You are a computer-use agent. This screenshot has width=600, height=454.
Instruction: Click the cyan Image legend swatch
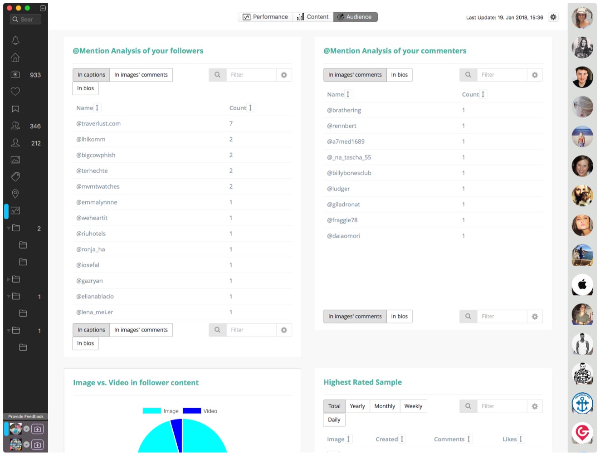tap(152, 411)
